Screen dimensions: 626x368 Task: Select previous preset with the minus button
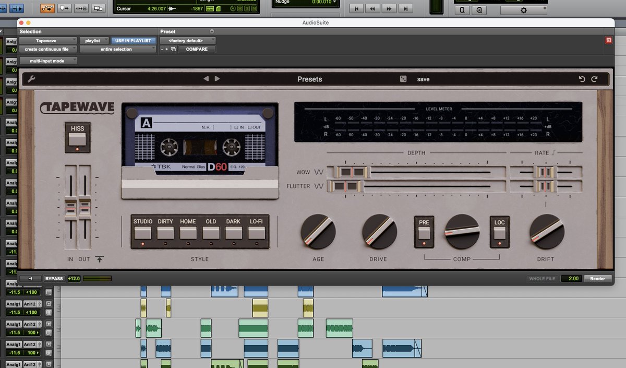tap(162, 49)
